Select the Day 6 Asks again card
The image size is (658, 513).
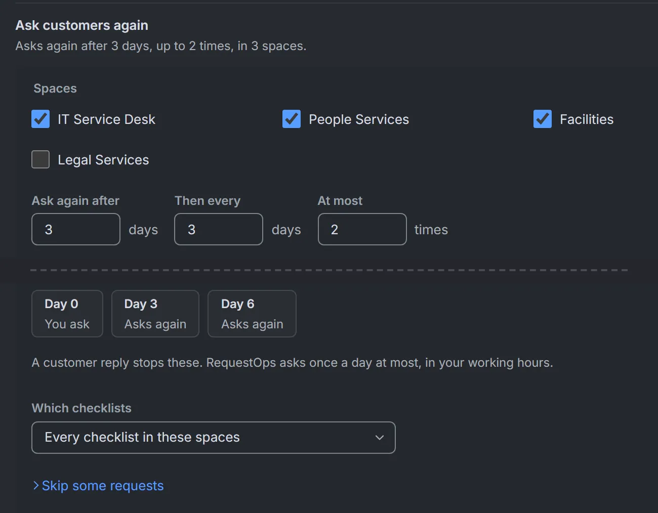coord(252,314)
